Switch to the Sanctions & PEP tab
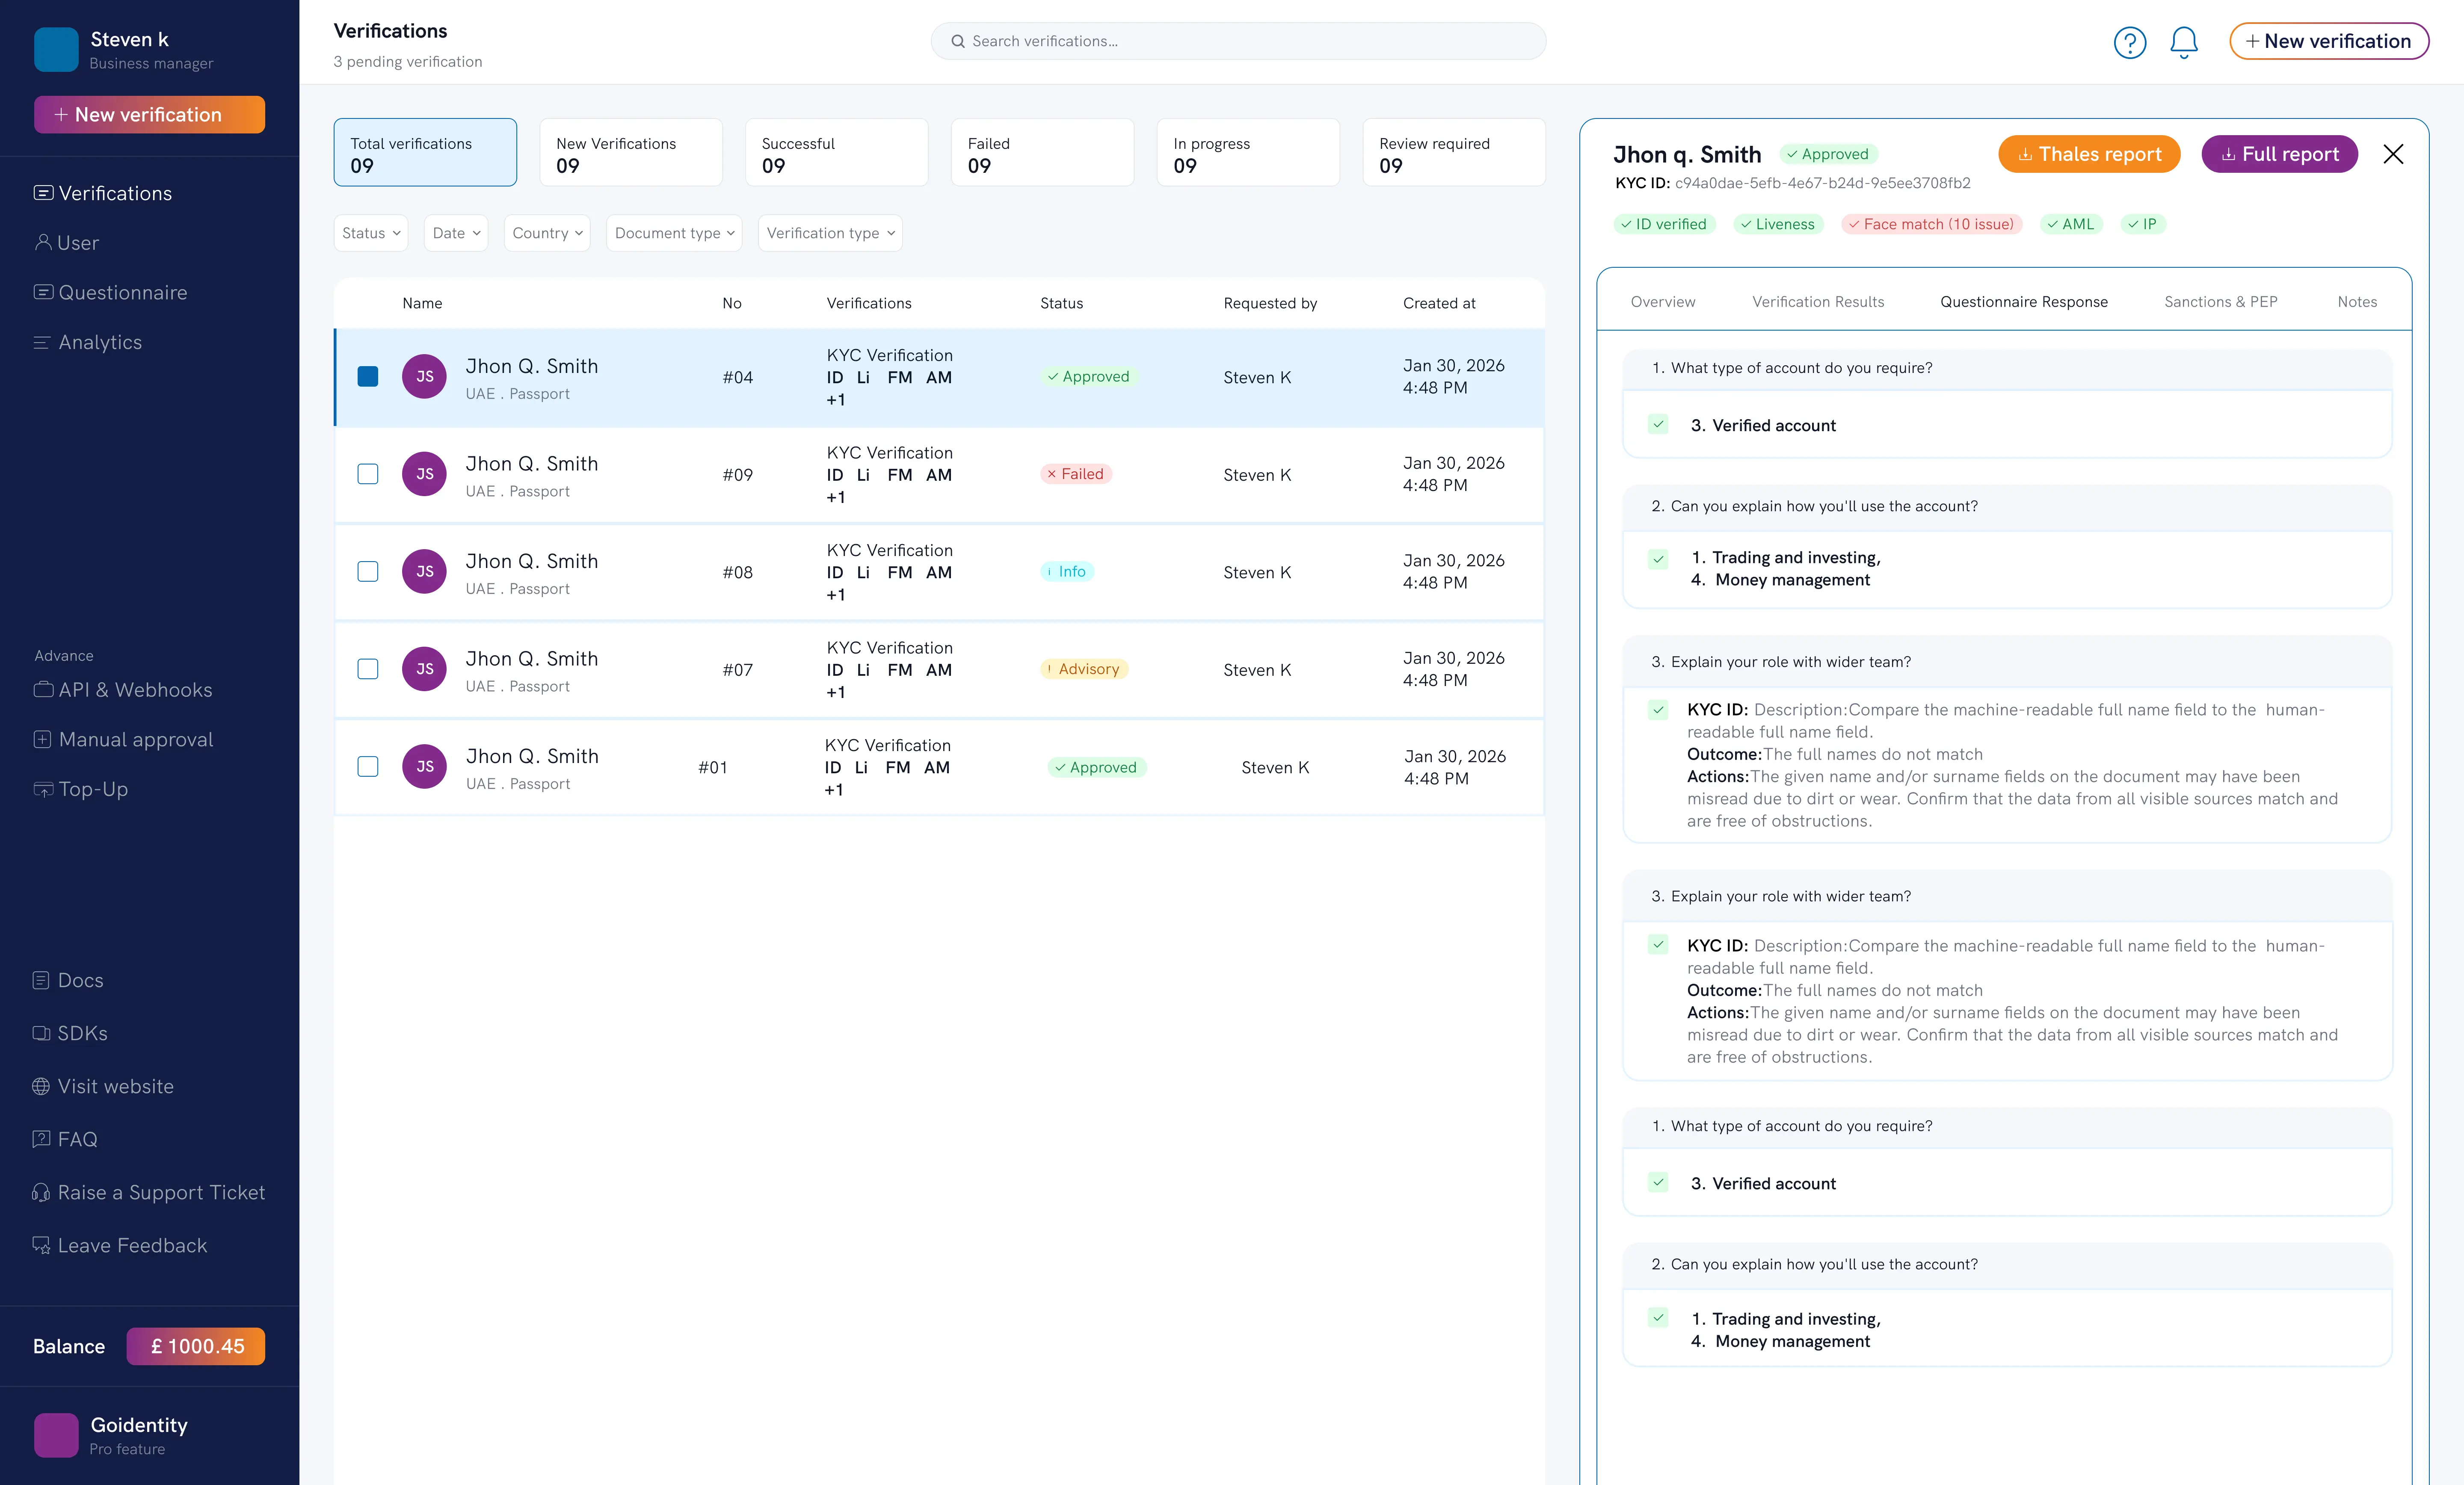Viewport: 2464px width, 1485px height. [2220, 302]
